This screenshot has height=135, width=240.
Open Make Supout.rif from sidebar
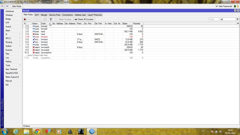point(13,77)
